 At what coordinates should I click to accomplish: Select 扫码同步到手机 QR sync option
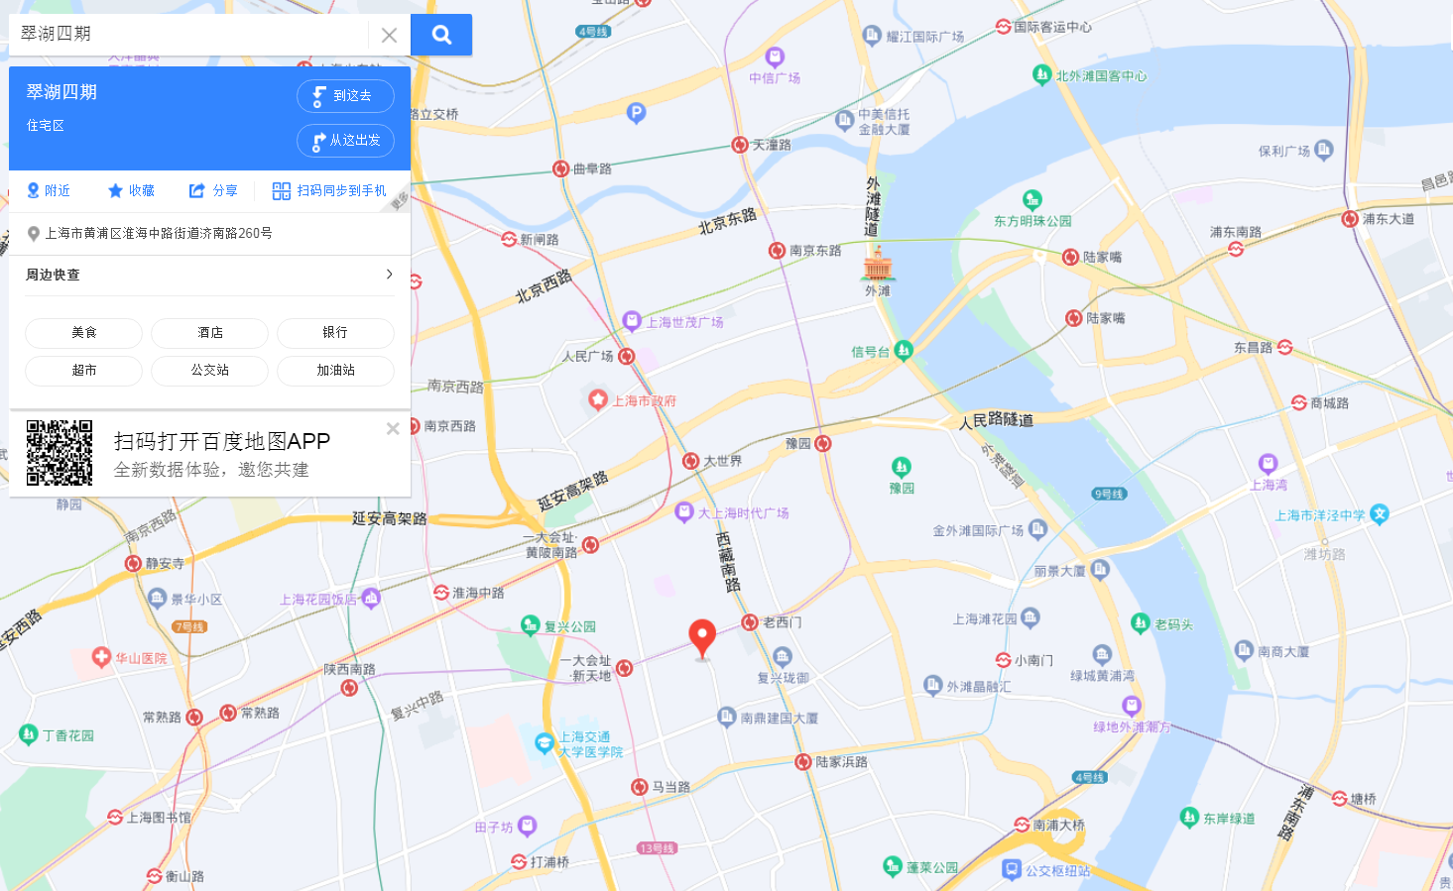click(329, 190)
